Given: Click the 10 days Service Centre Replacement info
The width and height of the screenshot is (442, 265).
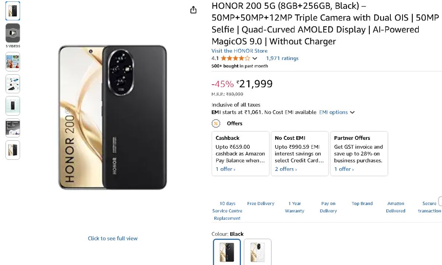Looking at the screenshot, I should 227,211.
